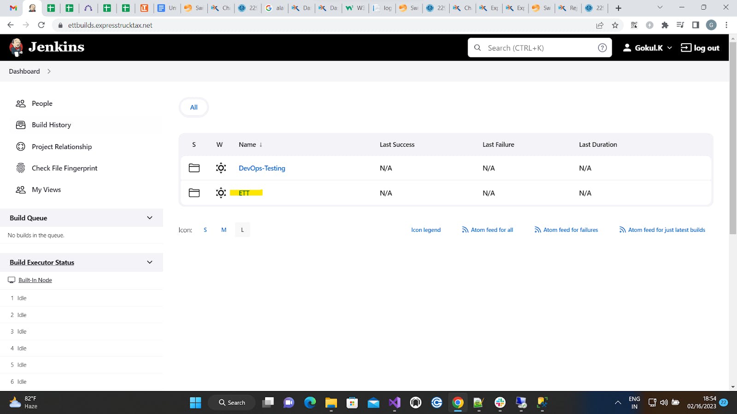
Task: Open the browser extensions puzzle icon
Action: point(665,25)
